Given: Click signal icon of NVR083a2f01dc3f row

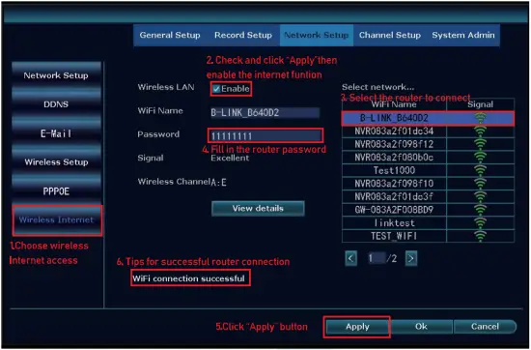Looking at the screenshot, I should tap(480, 196).
